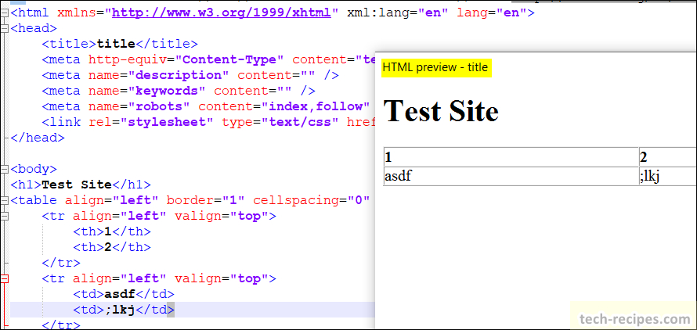Click the 'description' meta name value

179,74
